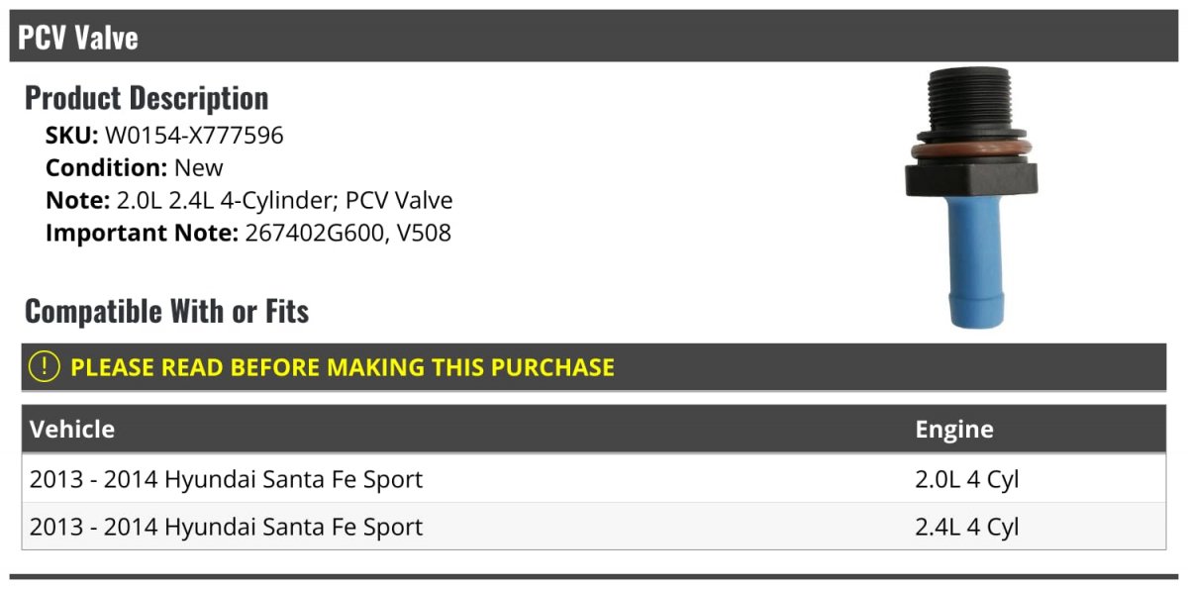Click the Condition New line

(135, 168)
